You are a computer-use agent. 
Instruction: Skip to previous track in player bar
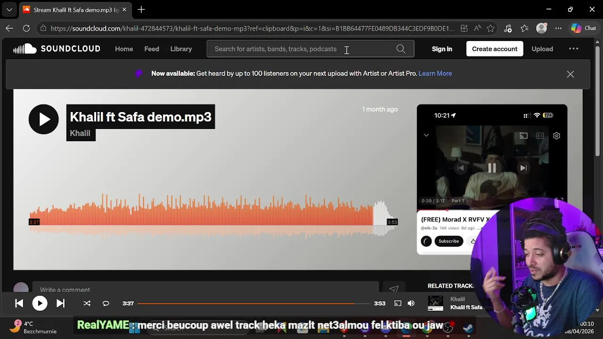19,304
